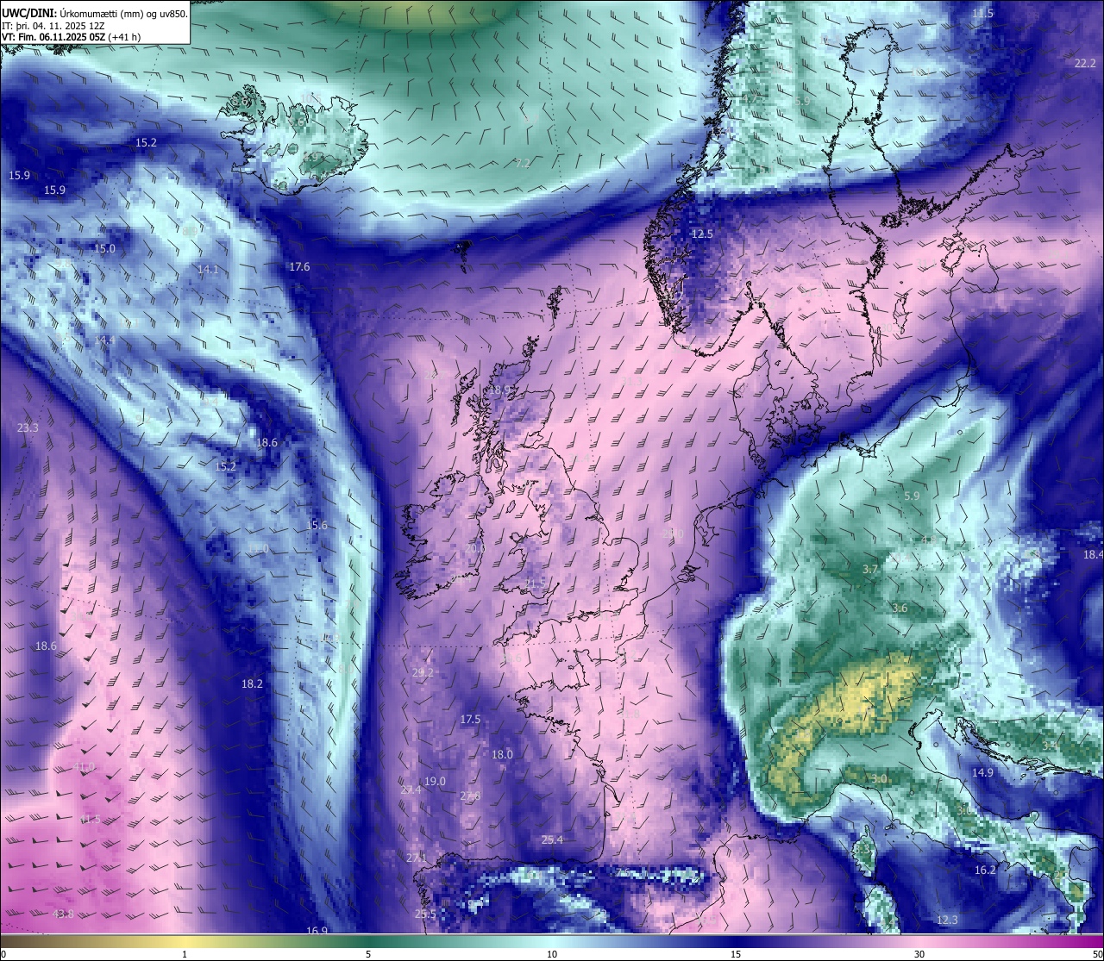1104x961 pixels.
Task: Click the 12.5 value over Norway
Action: pos(702,234)
